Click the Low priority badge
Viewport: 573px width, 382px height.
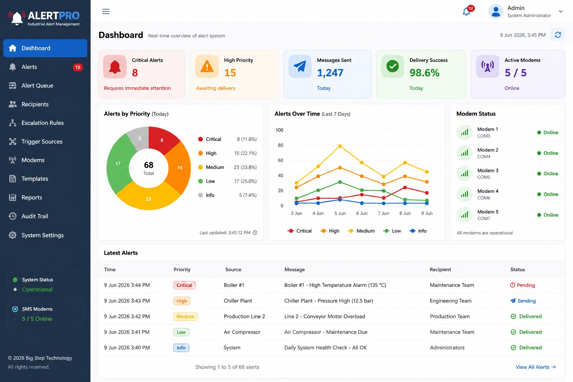pyautogui.click(x=181, y=332)
